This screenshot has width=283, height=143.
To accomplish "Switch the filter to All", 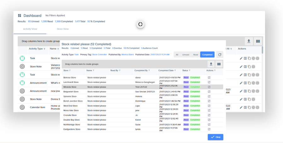I will [x=177, y=55].
